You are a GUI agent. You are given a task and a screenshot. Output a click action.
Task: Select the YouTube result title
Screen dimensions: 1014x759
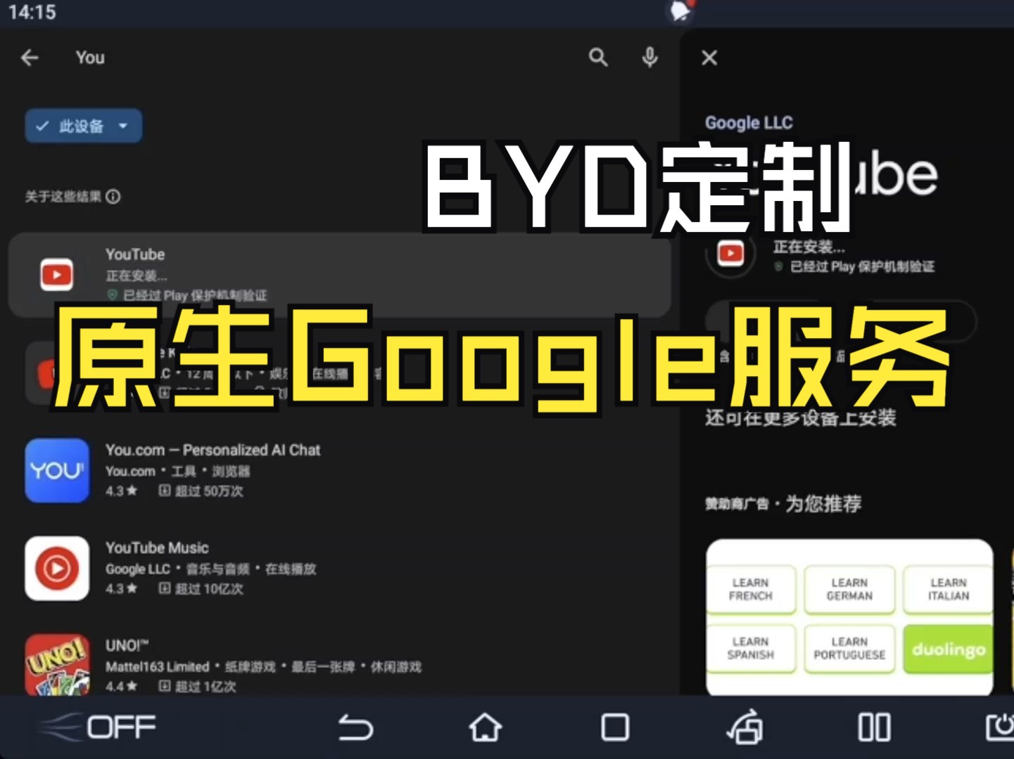click(135, 254)
